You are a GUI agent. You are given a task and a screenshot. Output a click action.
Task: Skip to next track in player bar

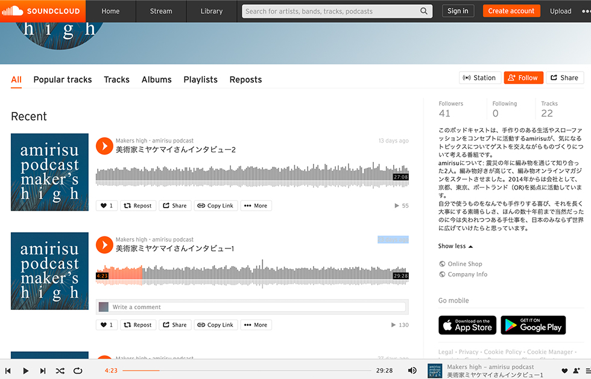point(43,371)
